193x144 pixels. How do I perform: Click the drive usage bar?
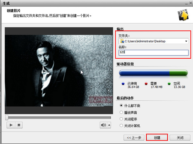pyautogui.click(x=153, y=73)
